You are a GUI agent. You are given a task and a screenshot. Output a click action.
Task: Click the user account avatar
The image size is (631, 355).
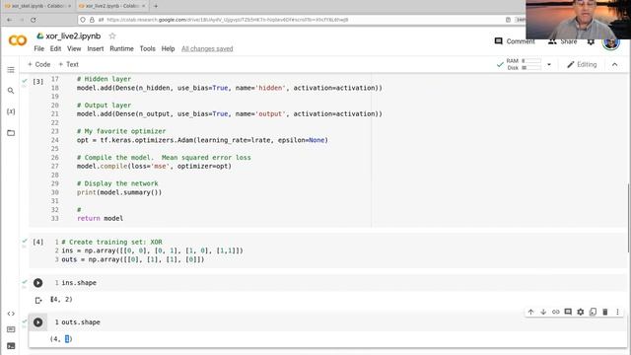pyautogui.click(x=611, y=41)
